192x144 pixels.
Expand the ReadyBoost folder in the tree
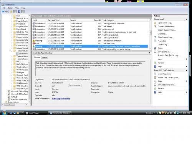point(12,29)
